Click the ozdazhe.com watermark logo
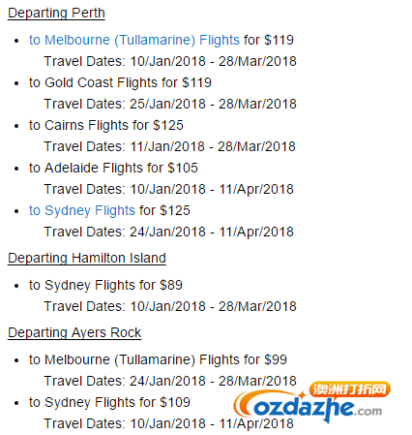The width and height of the screenshot is (412, 435). 311,402
